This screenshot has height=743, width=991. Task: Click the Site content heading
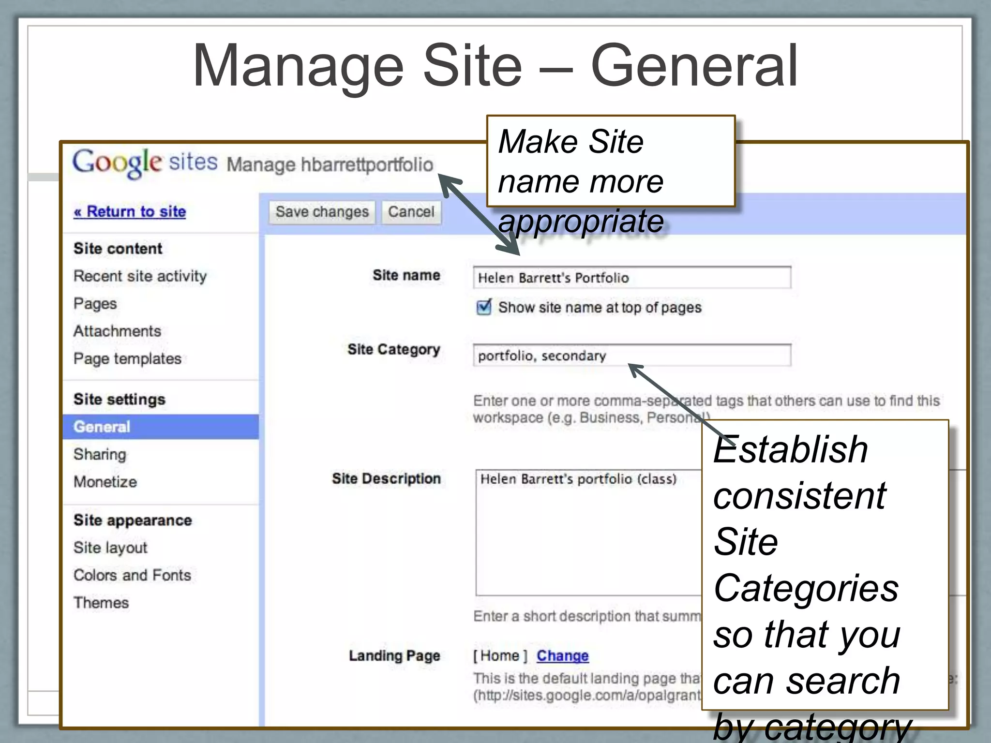pos(118,249)
